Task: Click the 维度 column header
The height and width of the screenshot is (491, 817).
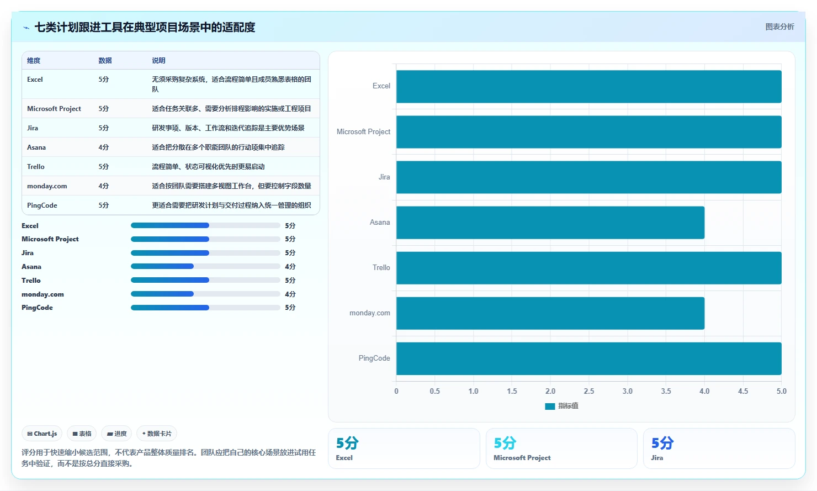Action: [34, 61]
